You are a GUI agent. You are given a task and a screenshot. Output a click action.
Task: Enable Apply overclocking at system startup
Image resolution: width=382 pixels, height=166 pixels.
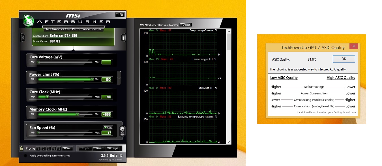coord(25,156)
